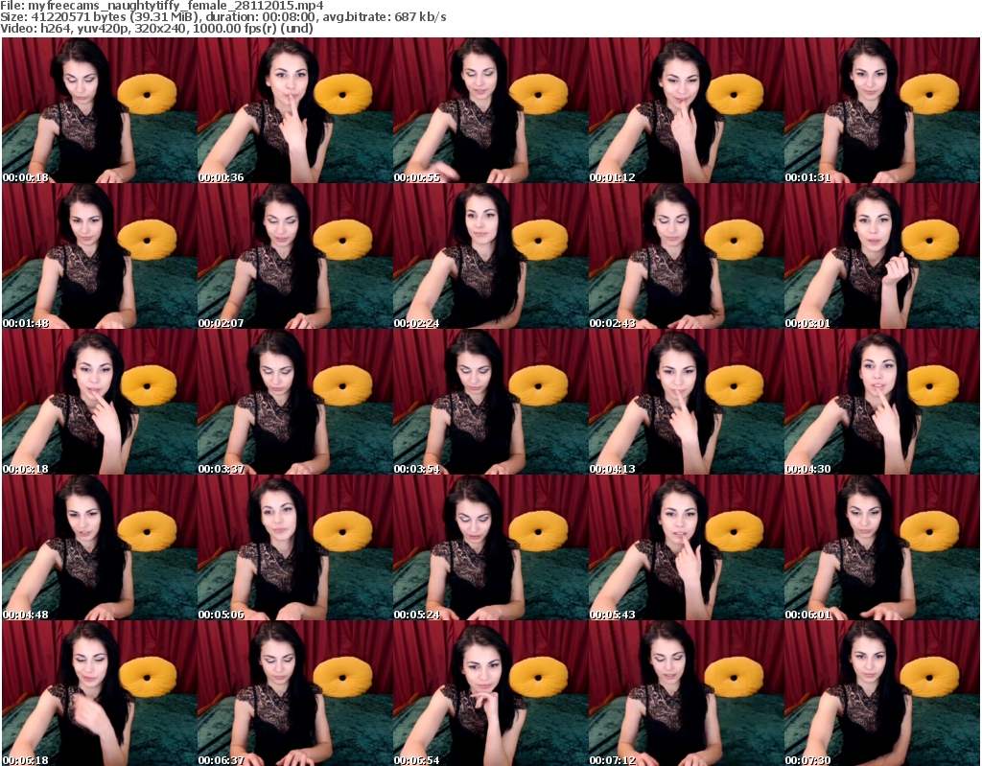Select the thumbnail stamped 00:01:12
The width and height of the screenshot is (982, 766).
(x=686, y=110)
